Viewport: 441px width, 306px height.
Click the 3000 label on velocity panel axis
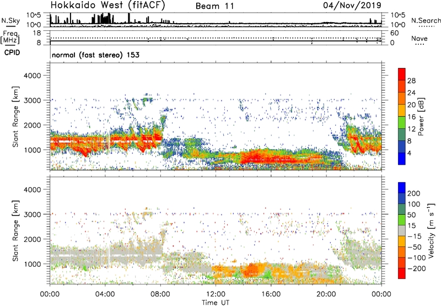pos(33,214)
